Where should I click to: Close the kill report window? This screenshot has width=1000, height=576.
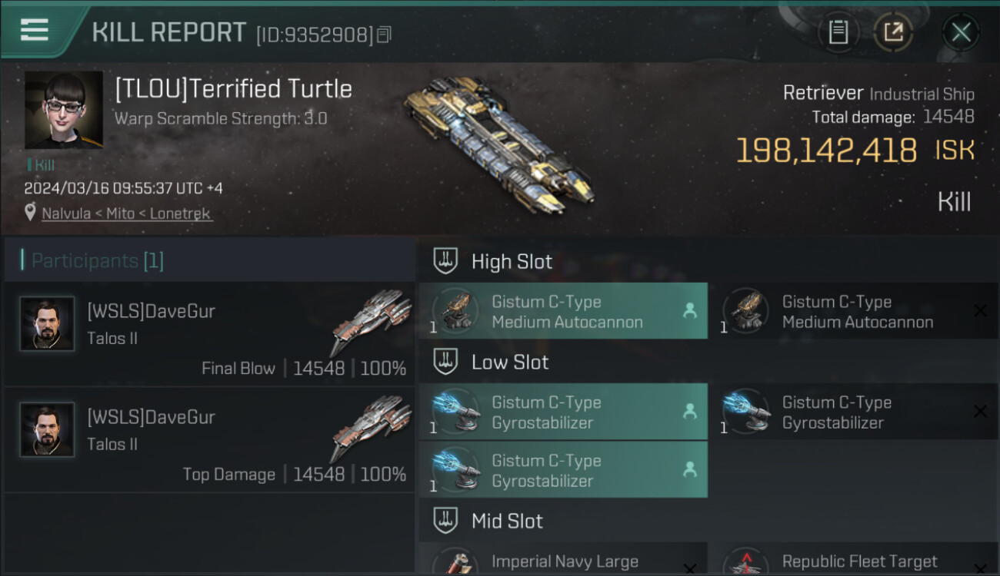pos(961,32)
